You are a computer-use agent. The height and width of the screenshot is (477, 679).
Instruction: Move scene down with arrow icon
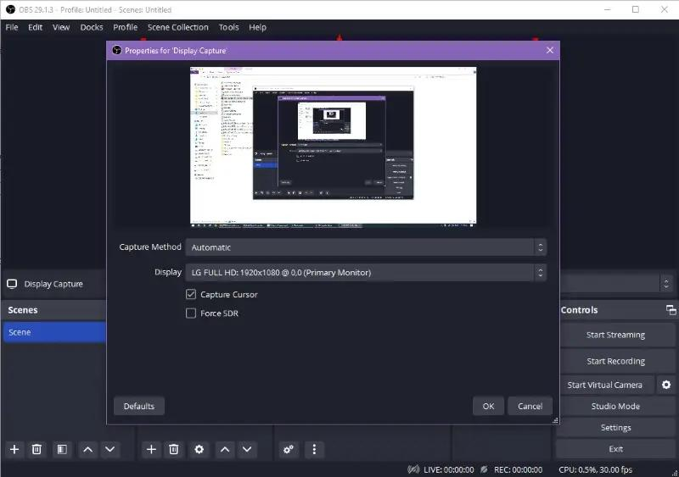110,449
